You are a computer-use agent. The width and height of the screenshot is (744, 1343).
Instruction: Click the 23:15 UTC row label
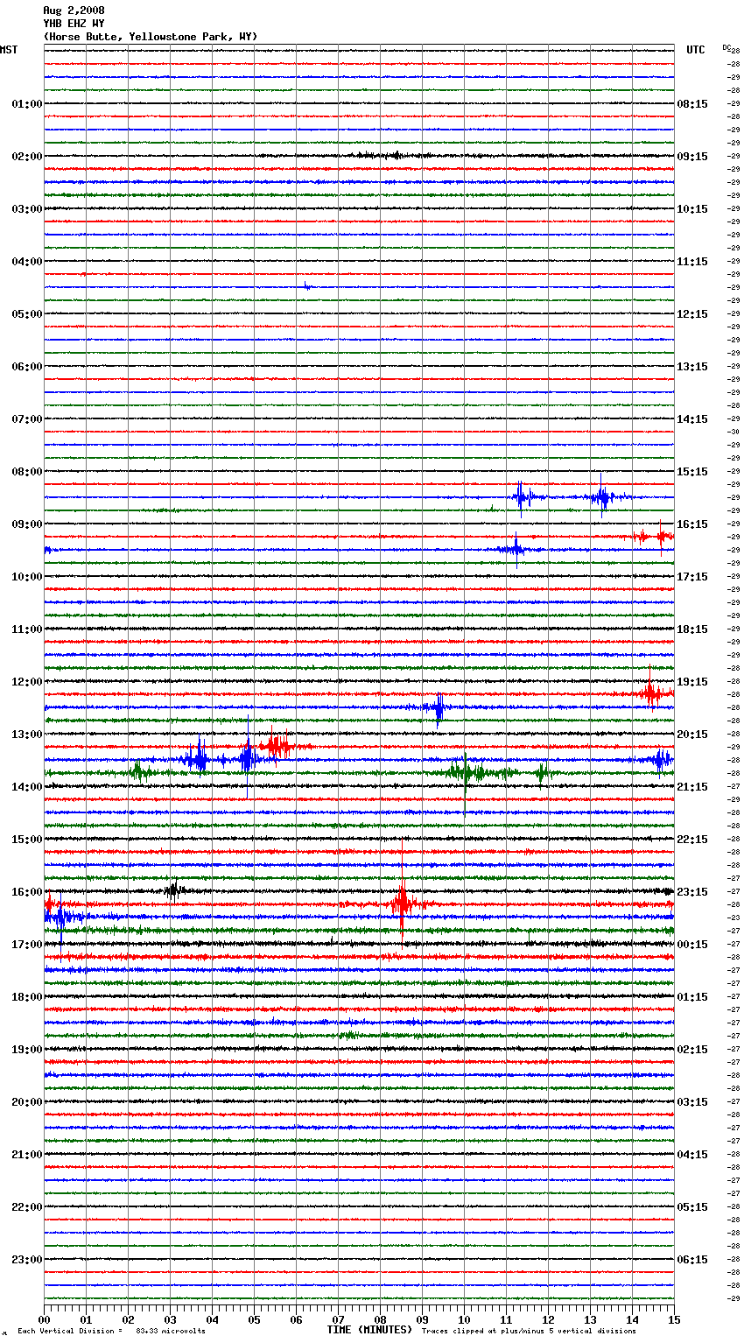(692, 892)
